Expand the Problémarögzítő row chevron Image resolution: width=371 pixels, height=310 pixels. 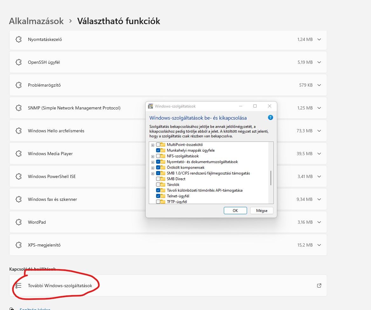[x=319, y=85]
